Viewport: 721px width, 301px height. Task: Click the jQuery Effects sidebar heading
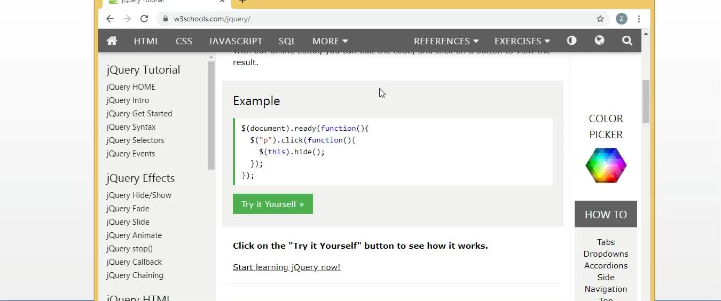[x=140, y=178]
